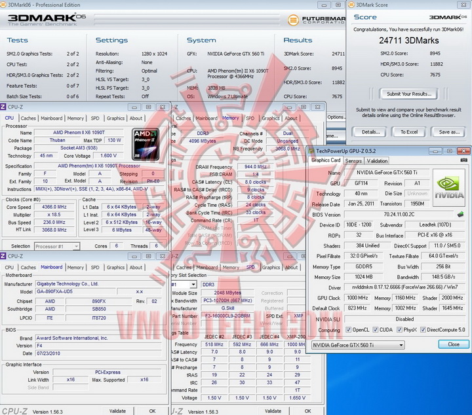Click the GPU Clock 1000 MHz field

point(357,298)
